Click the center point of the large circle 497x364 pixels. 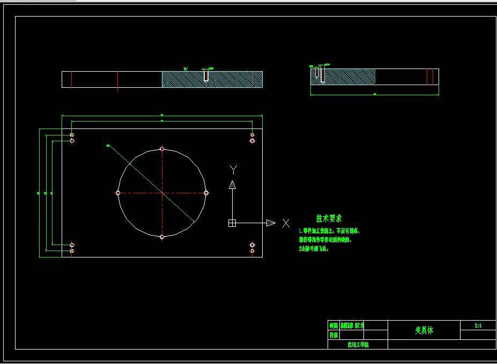[162, 193]
